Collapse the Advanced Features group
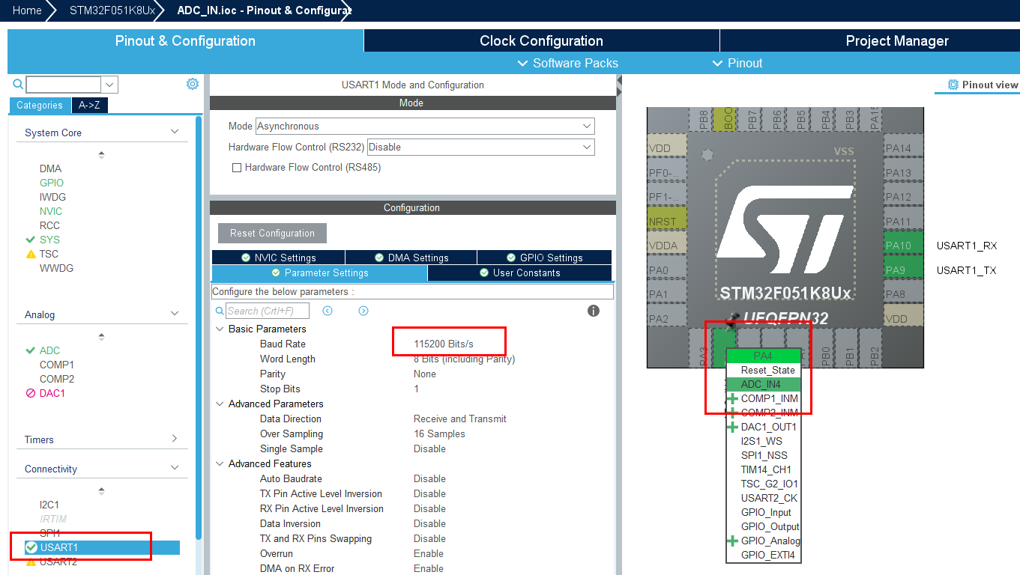Image resolution: width=1020 pixels, height=575 pixels. [x=220, y=463]
